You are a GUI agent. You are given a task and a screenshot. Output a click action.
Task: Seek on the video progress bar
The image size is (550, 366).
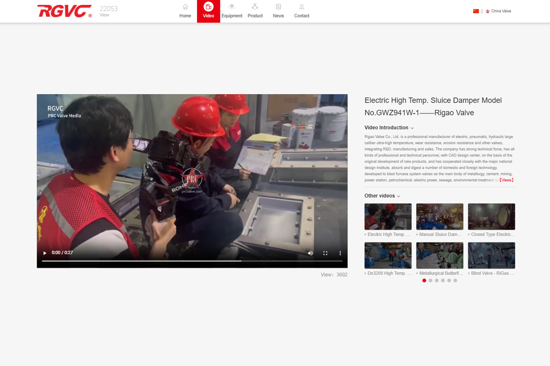192,261
